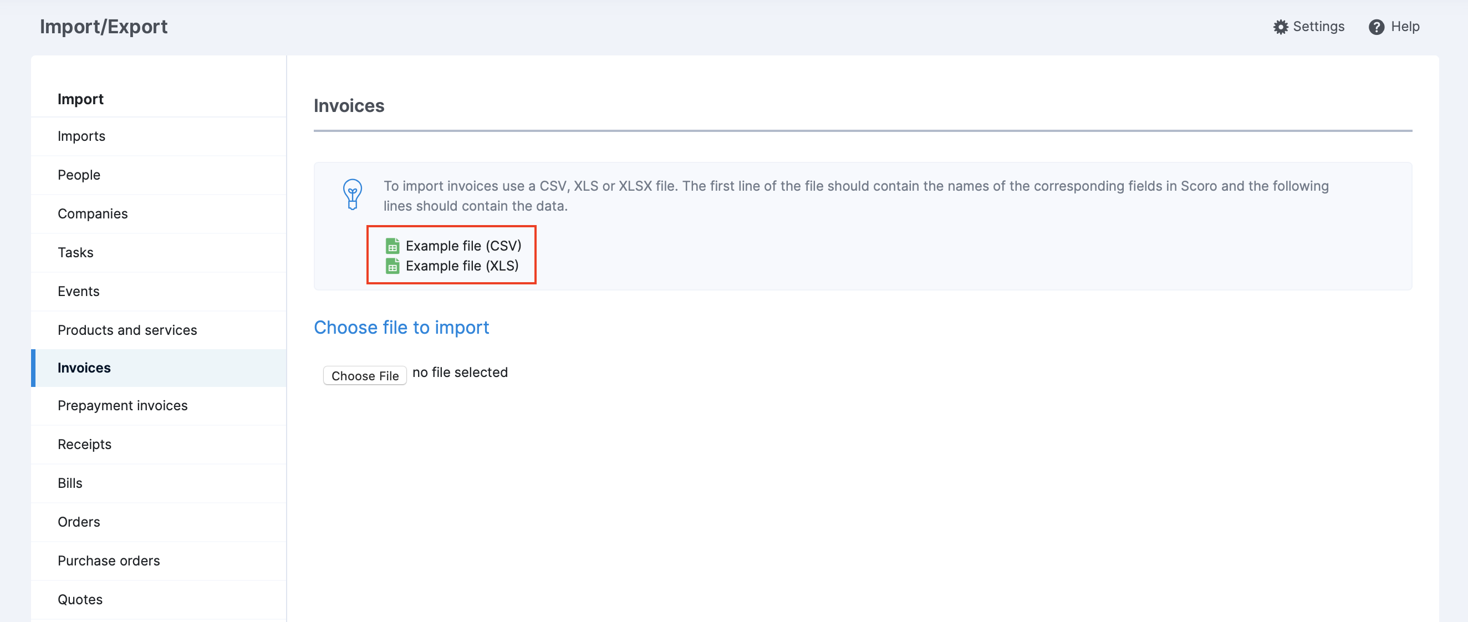Select Invoices in the sidebar
The width and height of the screenshot is (1468, 622).
159,368
